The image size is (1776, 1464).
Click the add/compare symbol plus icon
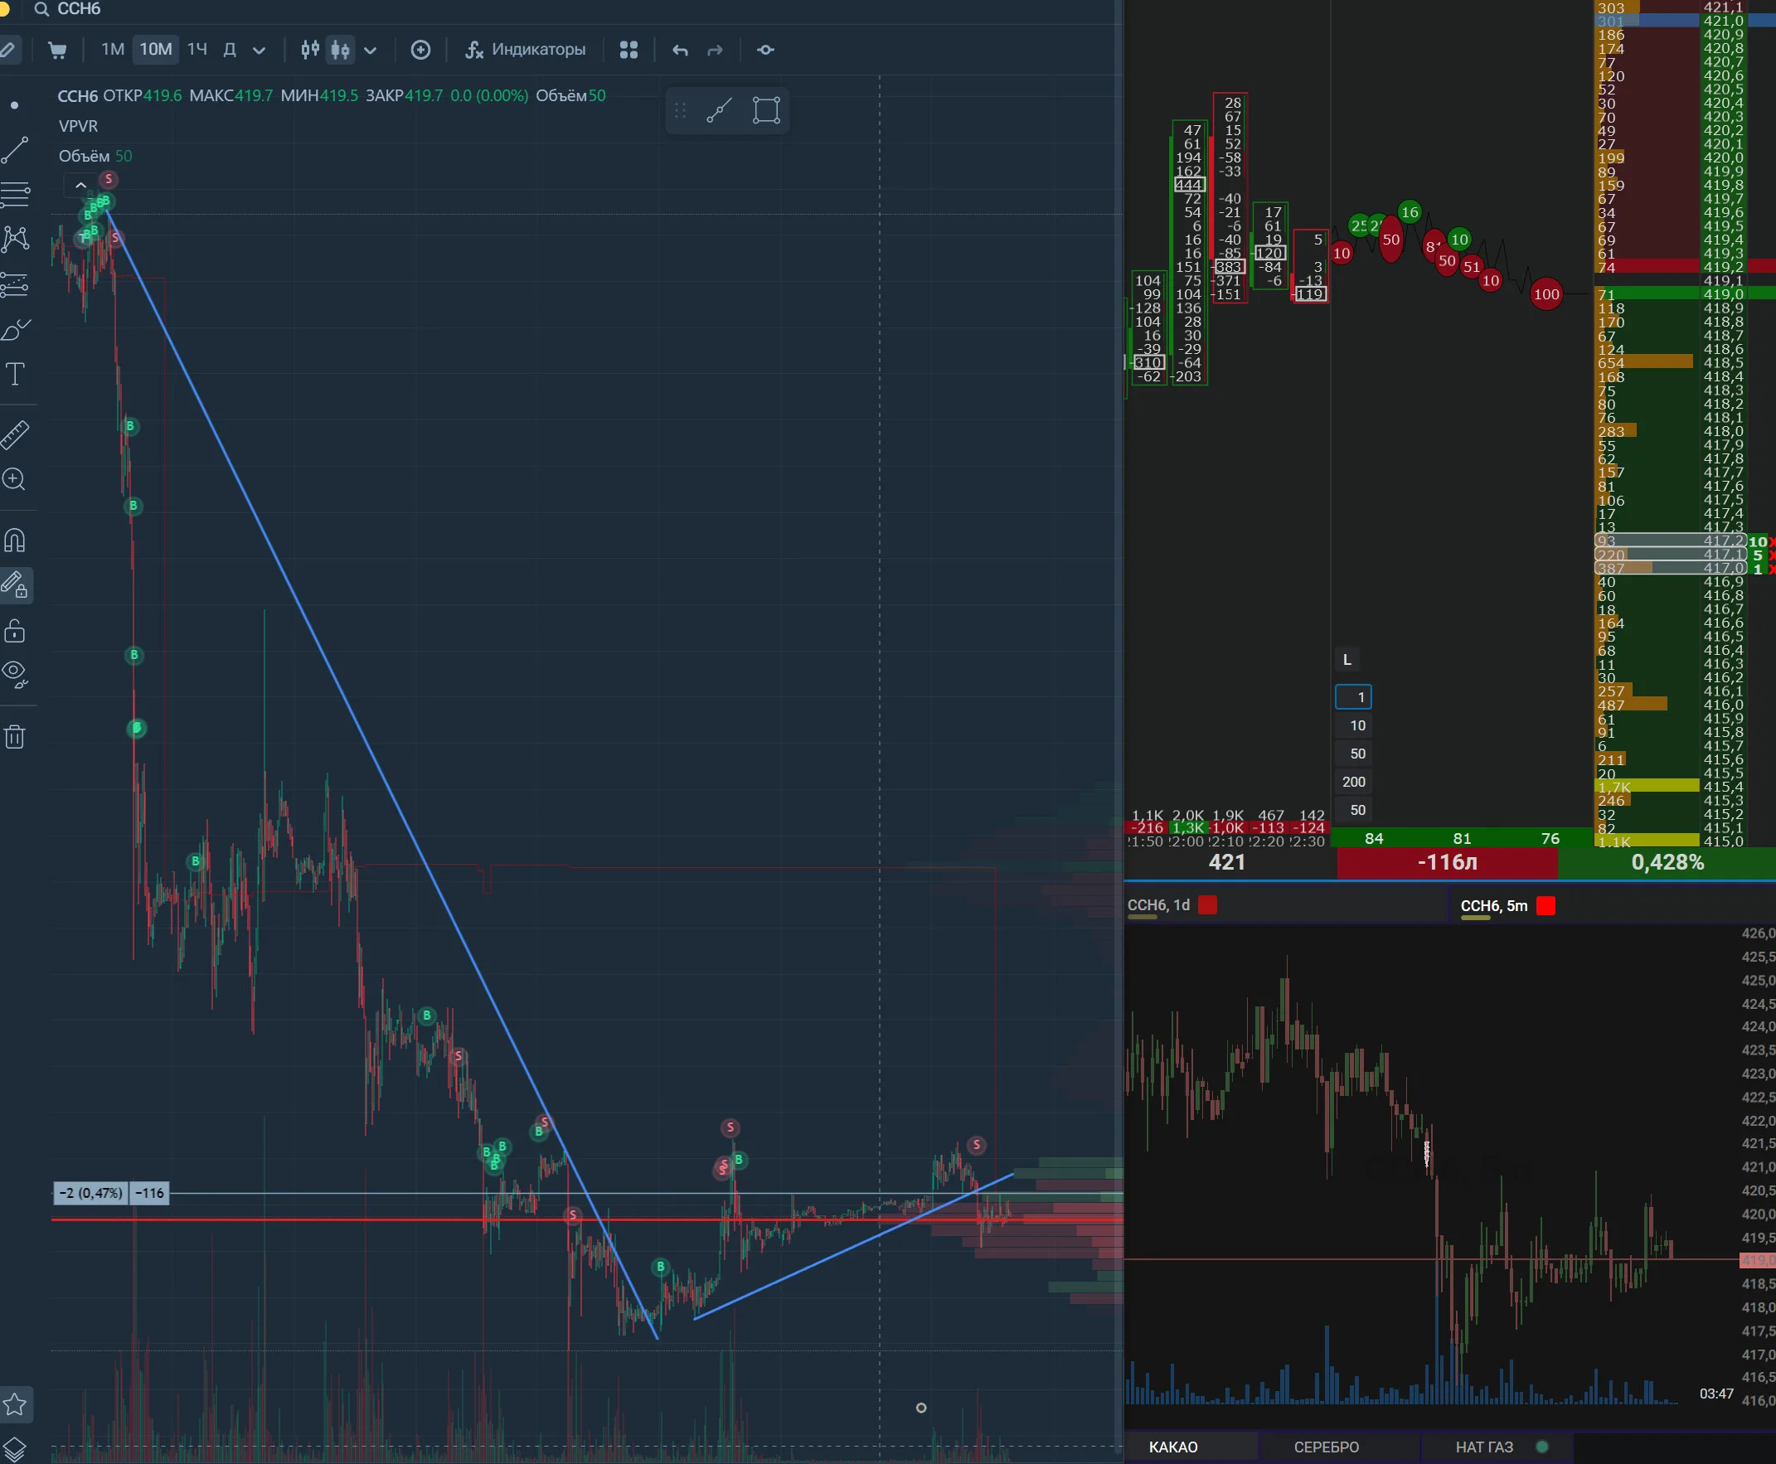(421, 50)
